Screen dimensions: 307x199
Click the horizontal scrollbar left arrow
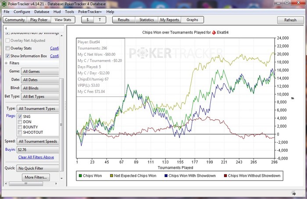point(6,184)
